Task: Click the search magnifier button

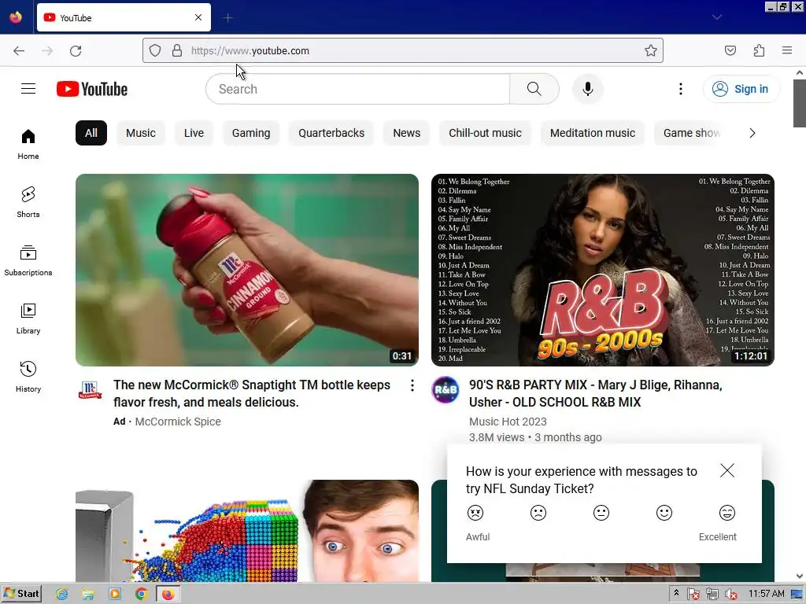Action: click(534, 89)
